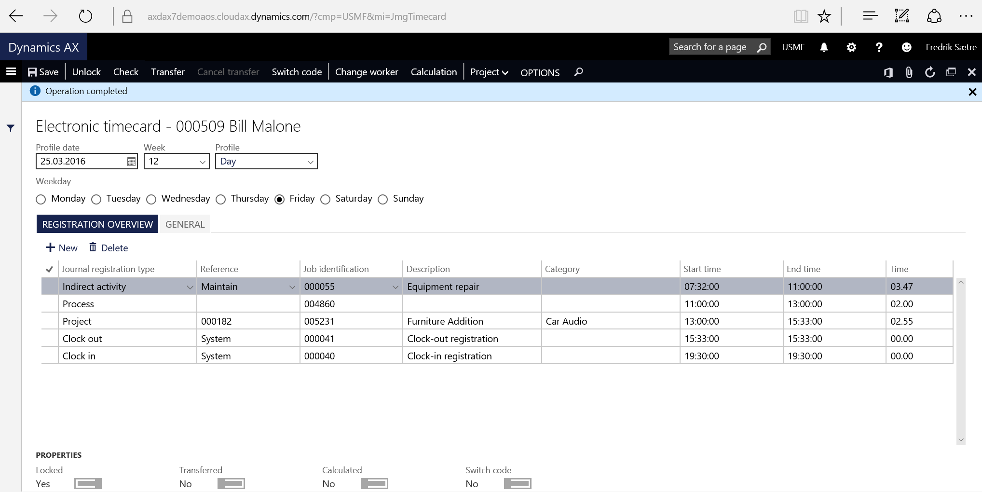Expand the Project menu in action bar
The width and height of the screenshot is (982, 492).
(489, 72)
